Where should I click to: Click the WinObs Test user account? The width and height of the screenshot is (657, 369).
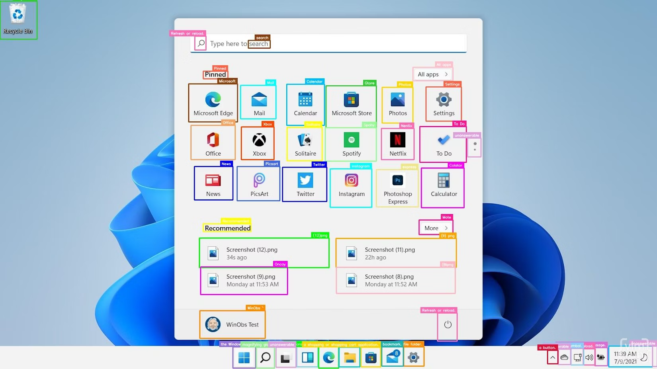point(233,324)
